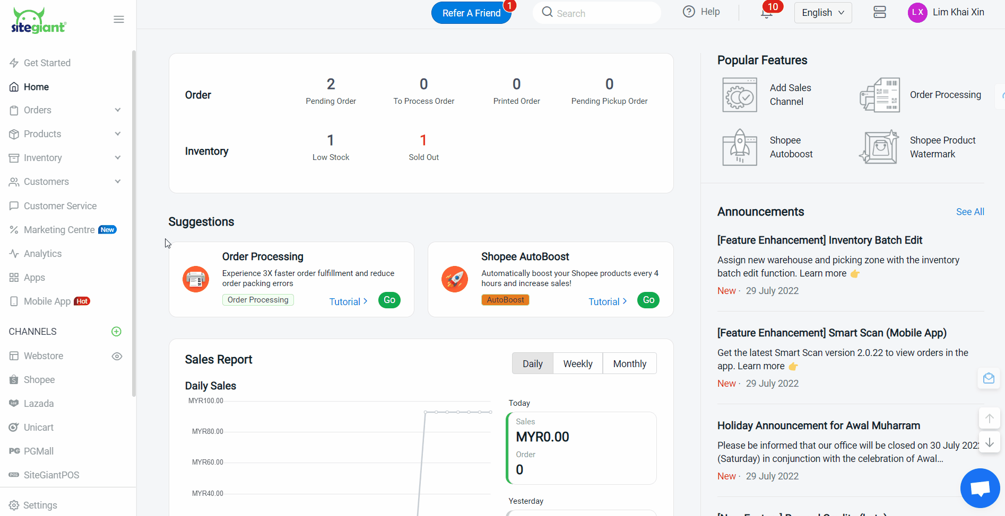This screenshot has width=1005, height=516.
Task: Click the Help question mark icon
Action: point(689,12)
